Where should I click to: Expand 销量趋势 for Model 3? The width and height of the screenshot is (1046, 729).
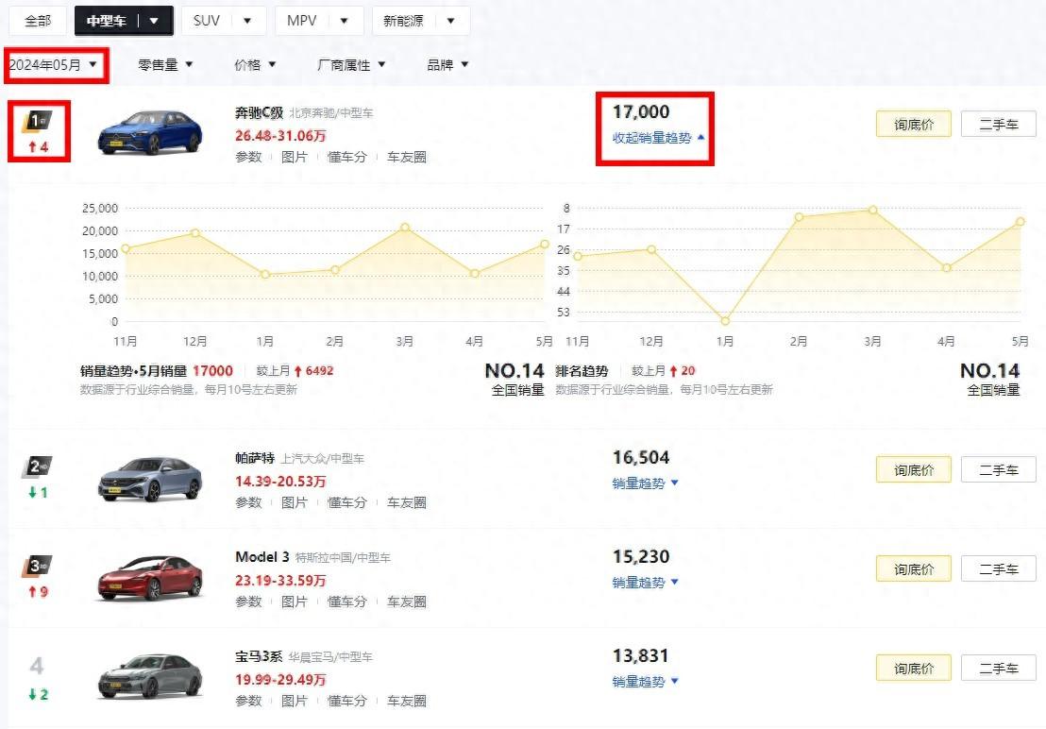646,583
